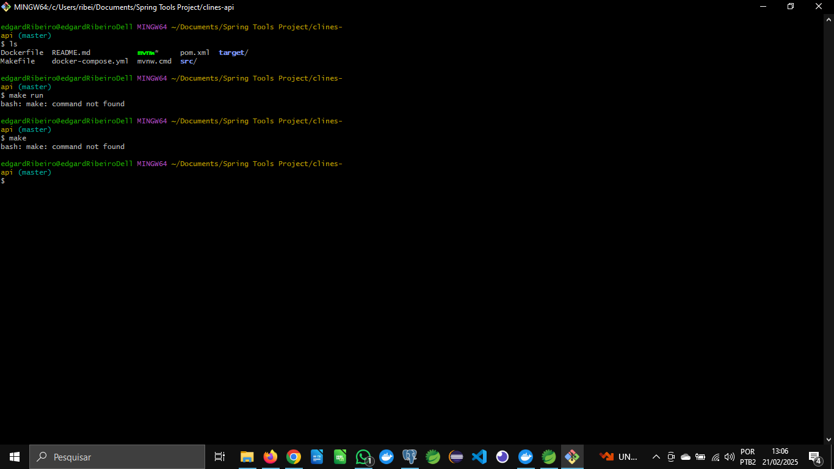The image size is (834, 469).
Task: Open Eclipse IDE from the taskbar
Action: (x=456, y=457)
